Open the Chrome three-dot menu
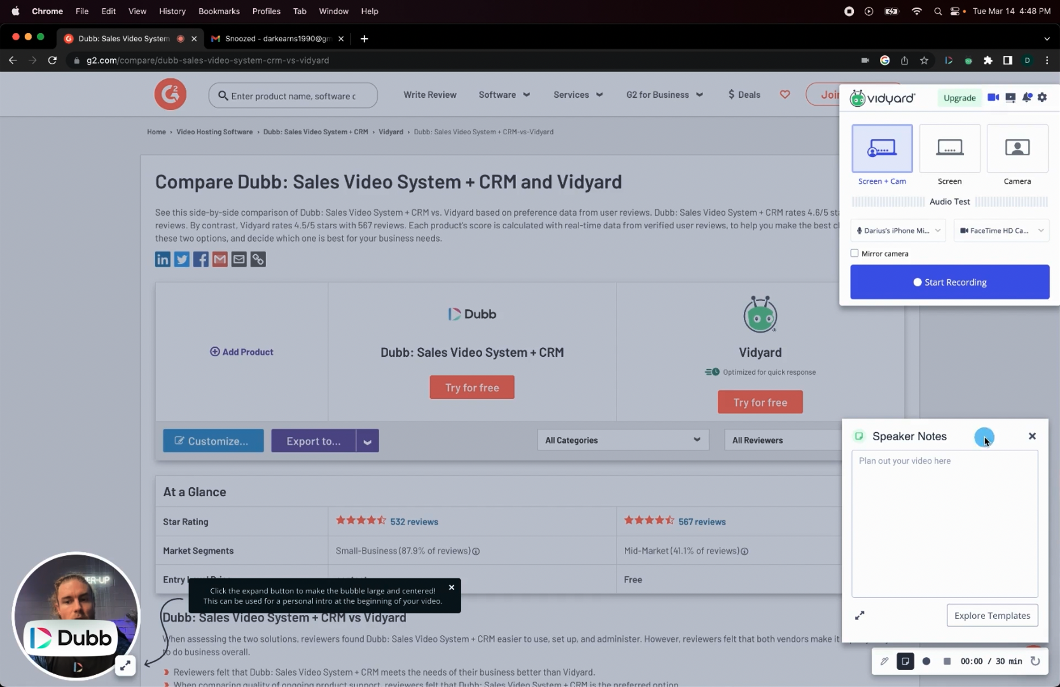The image size is (1060, 687). coord(1047,60)
